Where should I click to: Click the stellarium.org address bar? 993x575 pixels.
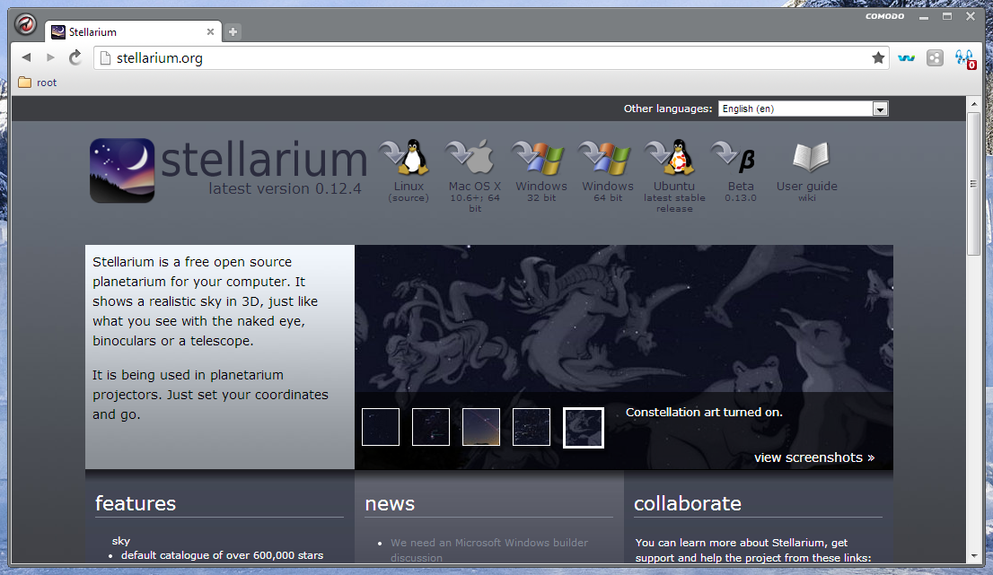pyautogui.click(x=491, y=58)
